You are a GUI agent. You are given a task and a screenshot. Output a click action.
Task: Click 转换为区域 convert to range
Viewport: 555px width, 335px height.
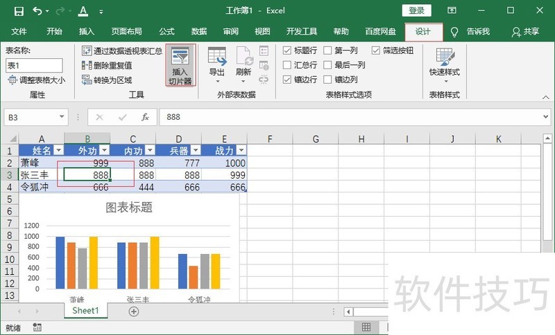coord(107,80)
